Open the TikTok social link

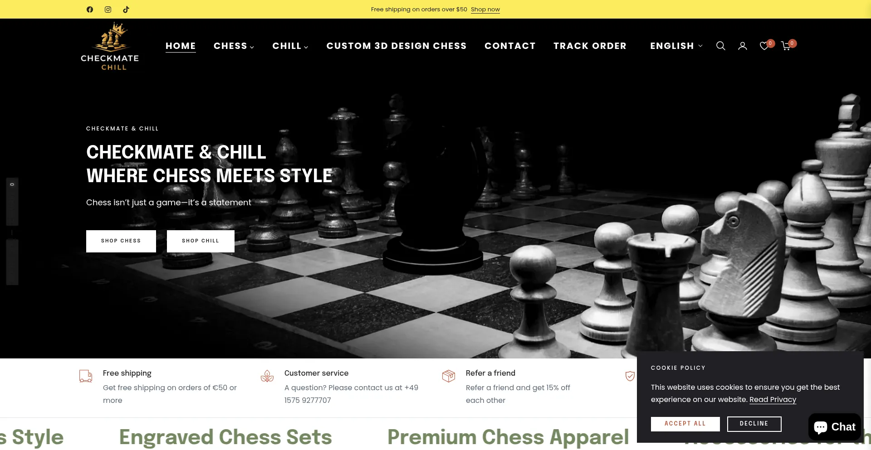[x=126, y=10]
